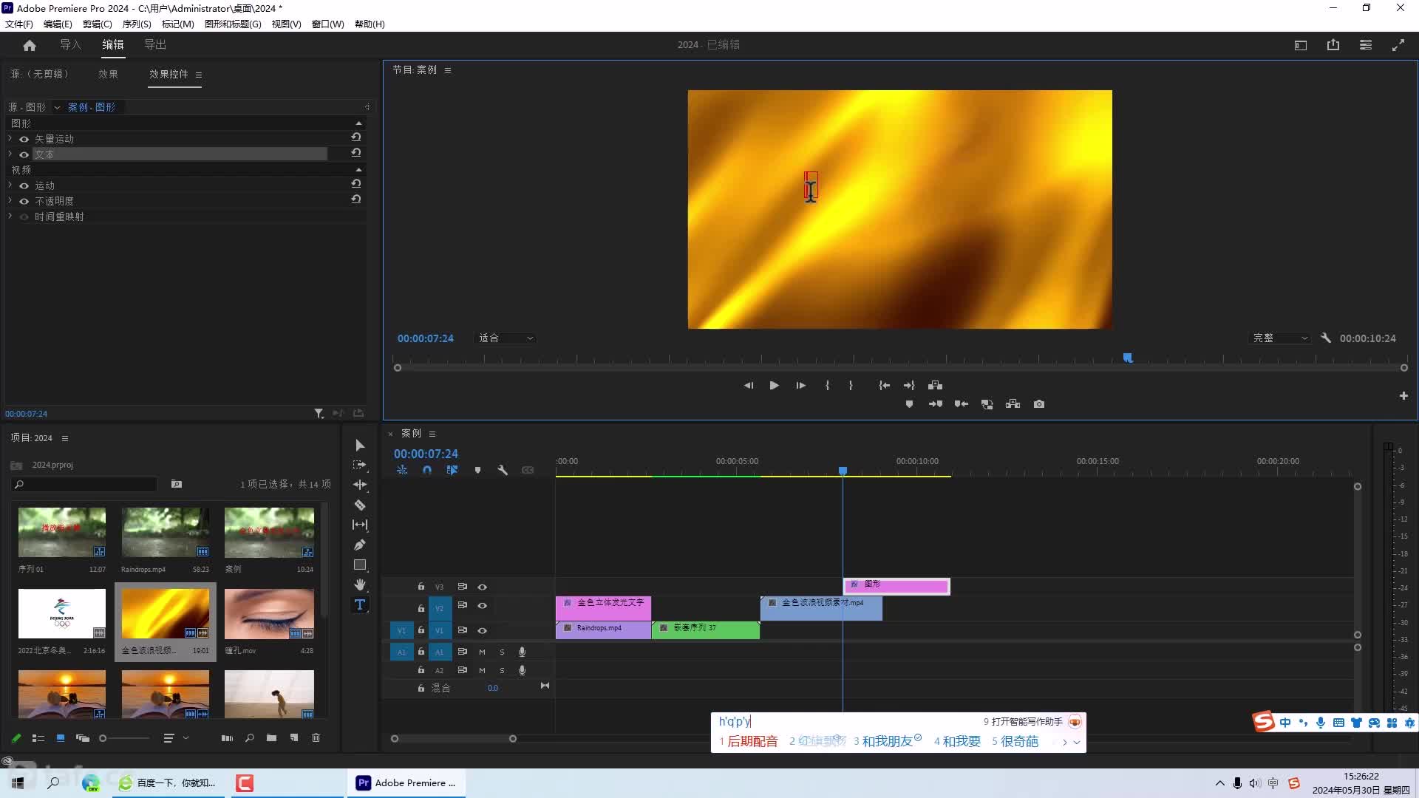Click the 瞳孔.mov thumbnail

click(x=269, y=614)
